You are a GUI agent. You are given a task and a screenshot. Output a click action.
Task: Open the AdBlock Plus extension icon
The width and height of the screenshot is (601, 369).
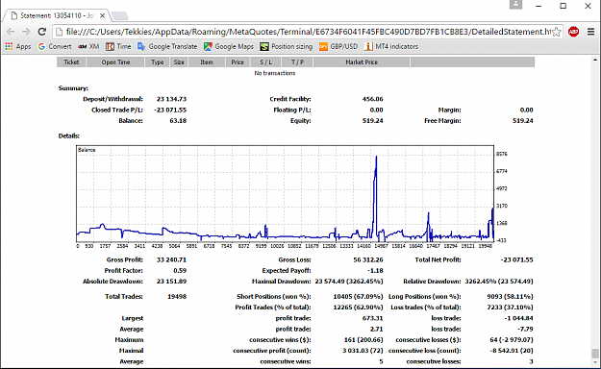573,32
